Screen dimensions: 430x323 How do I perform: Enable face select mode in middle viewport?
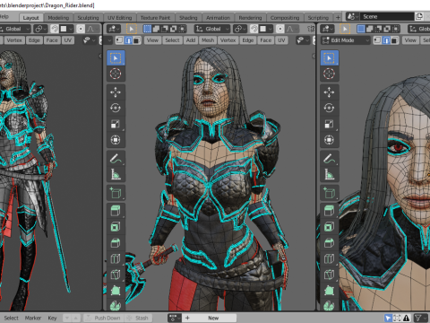[137, 40]
